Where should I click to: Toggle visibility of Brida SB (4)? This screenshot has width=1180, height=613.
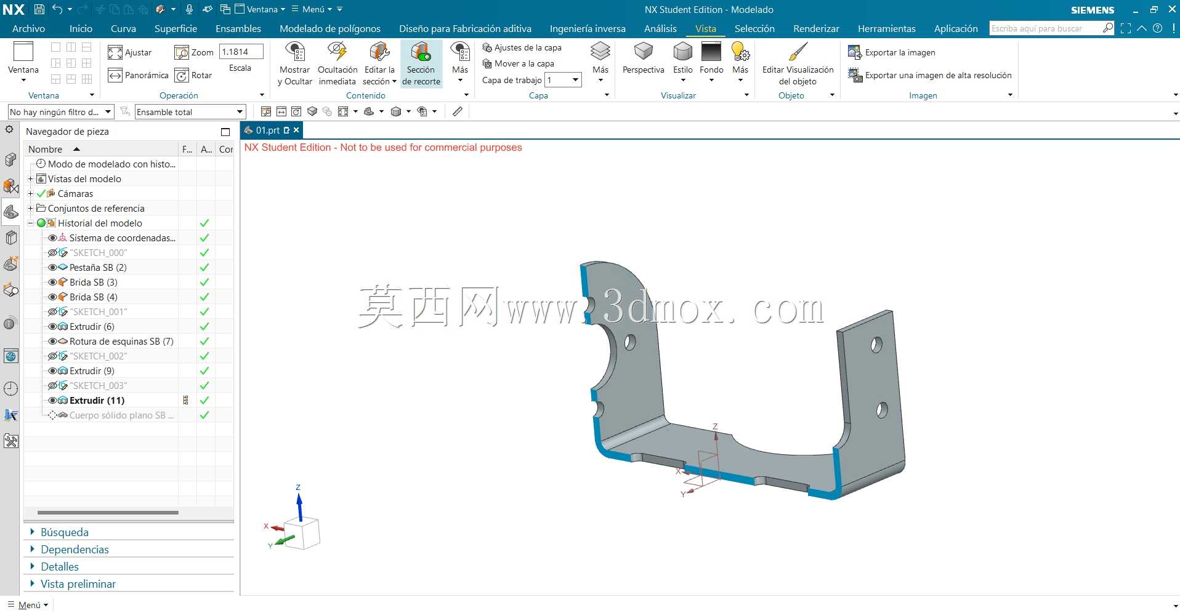(x=52, y=297)
